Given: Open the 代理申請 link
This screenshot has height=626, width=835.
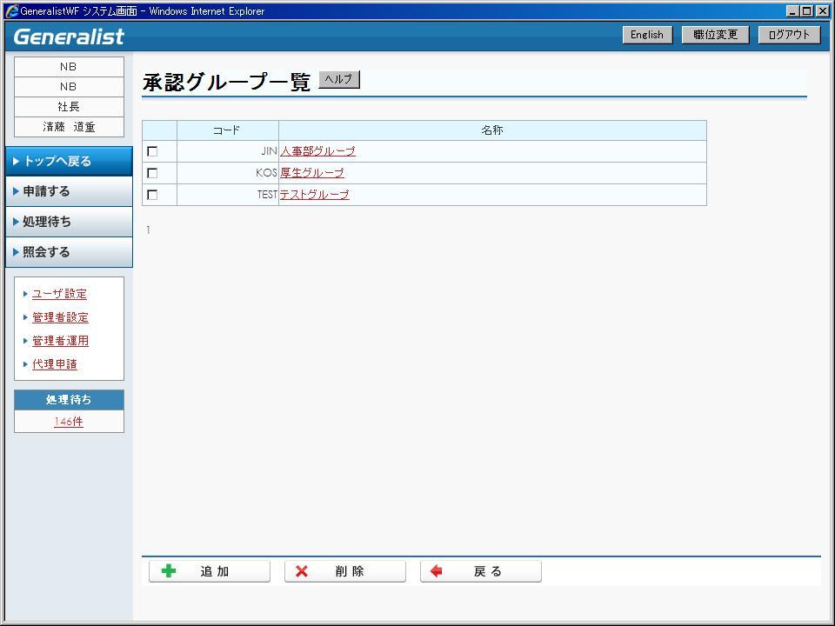Looking at the screenshot, I should tap(55, 364).
